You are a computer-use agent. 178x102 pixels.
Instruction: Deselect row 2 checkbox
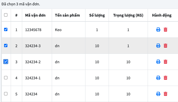point(6,45)
